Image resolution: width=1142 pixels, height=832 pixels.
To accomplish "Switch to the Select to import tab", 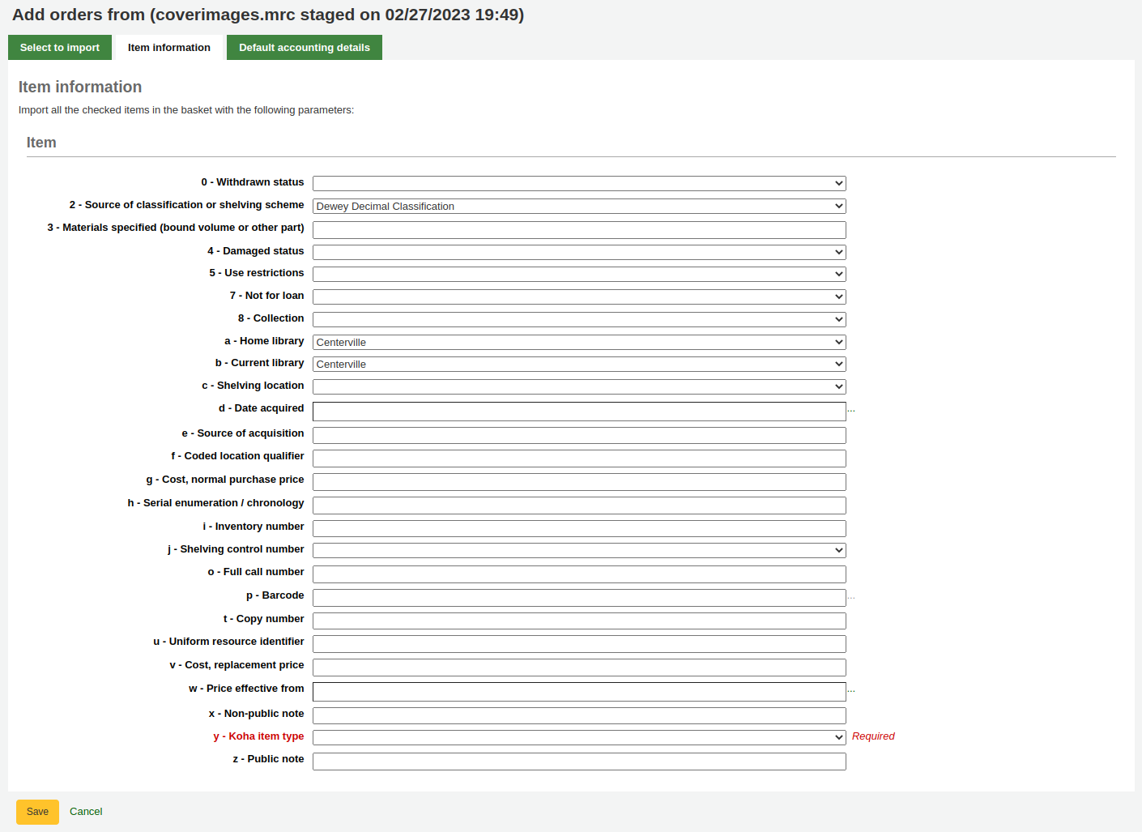I will point(59,47).
